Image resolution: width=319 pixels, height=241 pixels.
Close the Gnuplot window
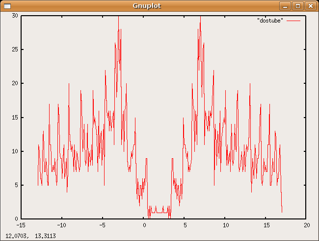[310, 6]
